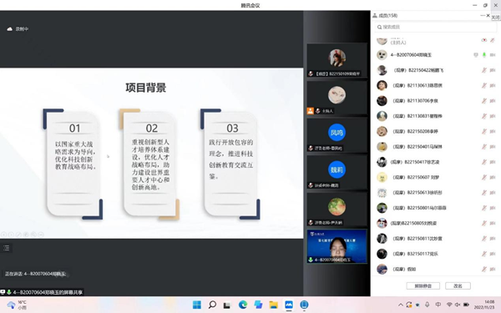Toggle camera icon of member 821130613

(493, 86)
